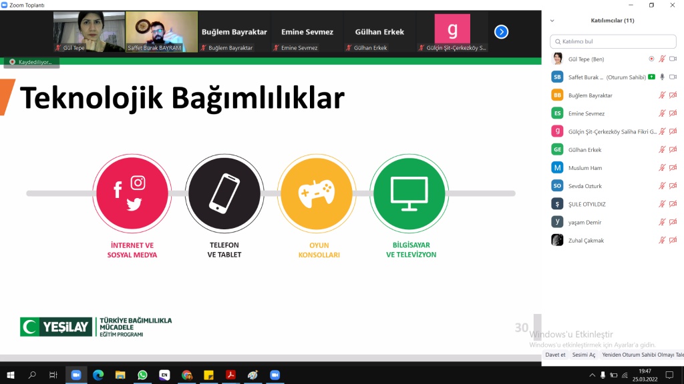The image size is (684, 384).
Task: Click Buğlem Bayraktar's disabled camera icon
Action: click(673, 95)
